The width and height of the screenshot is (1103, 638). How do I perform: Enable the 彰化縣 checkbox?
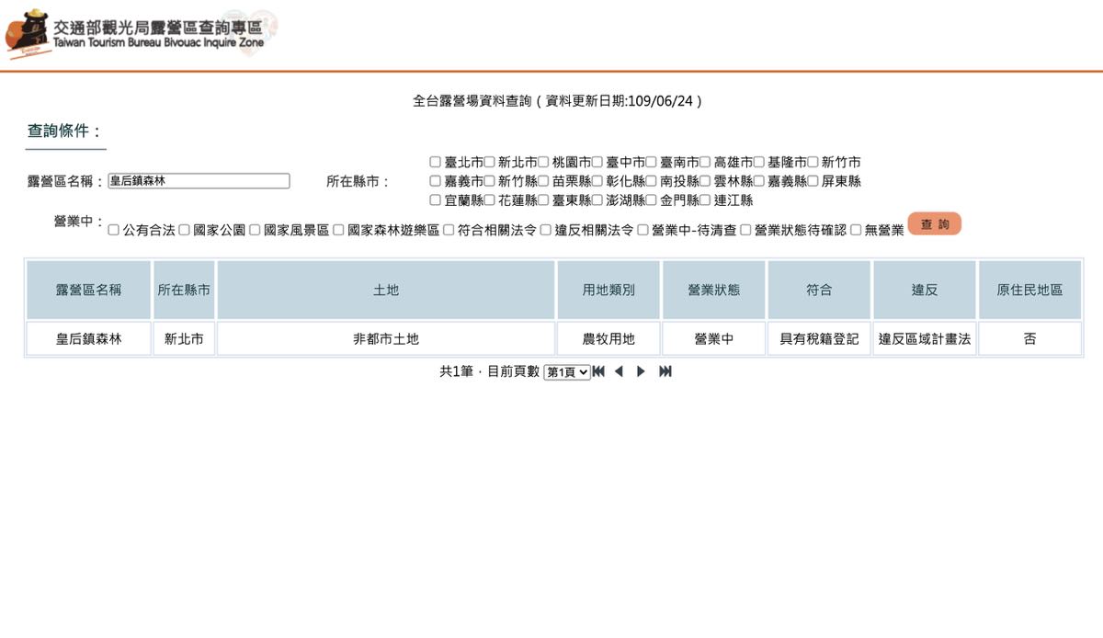coord(597,181)
